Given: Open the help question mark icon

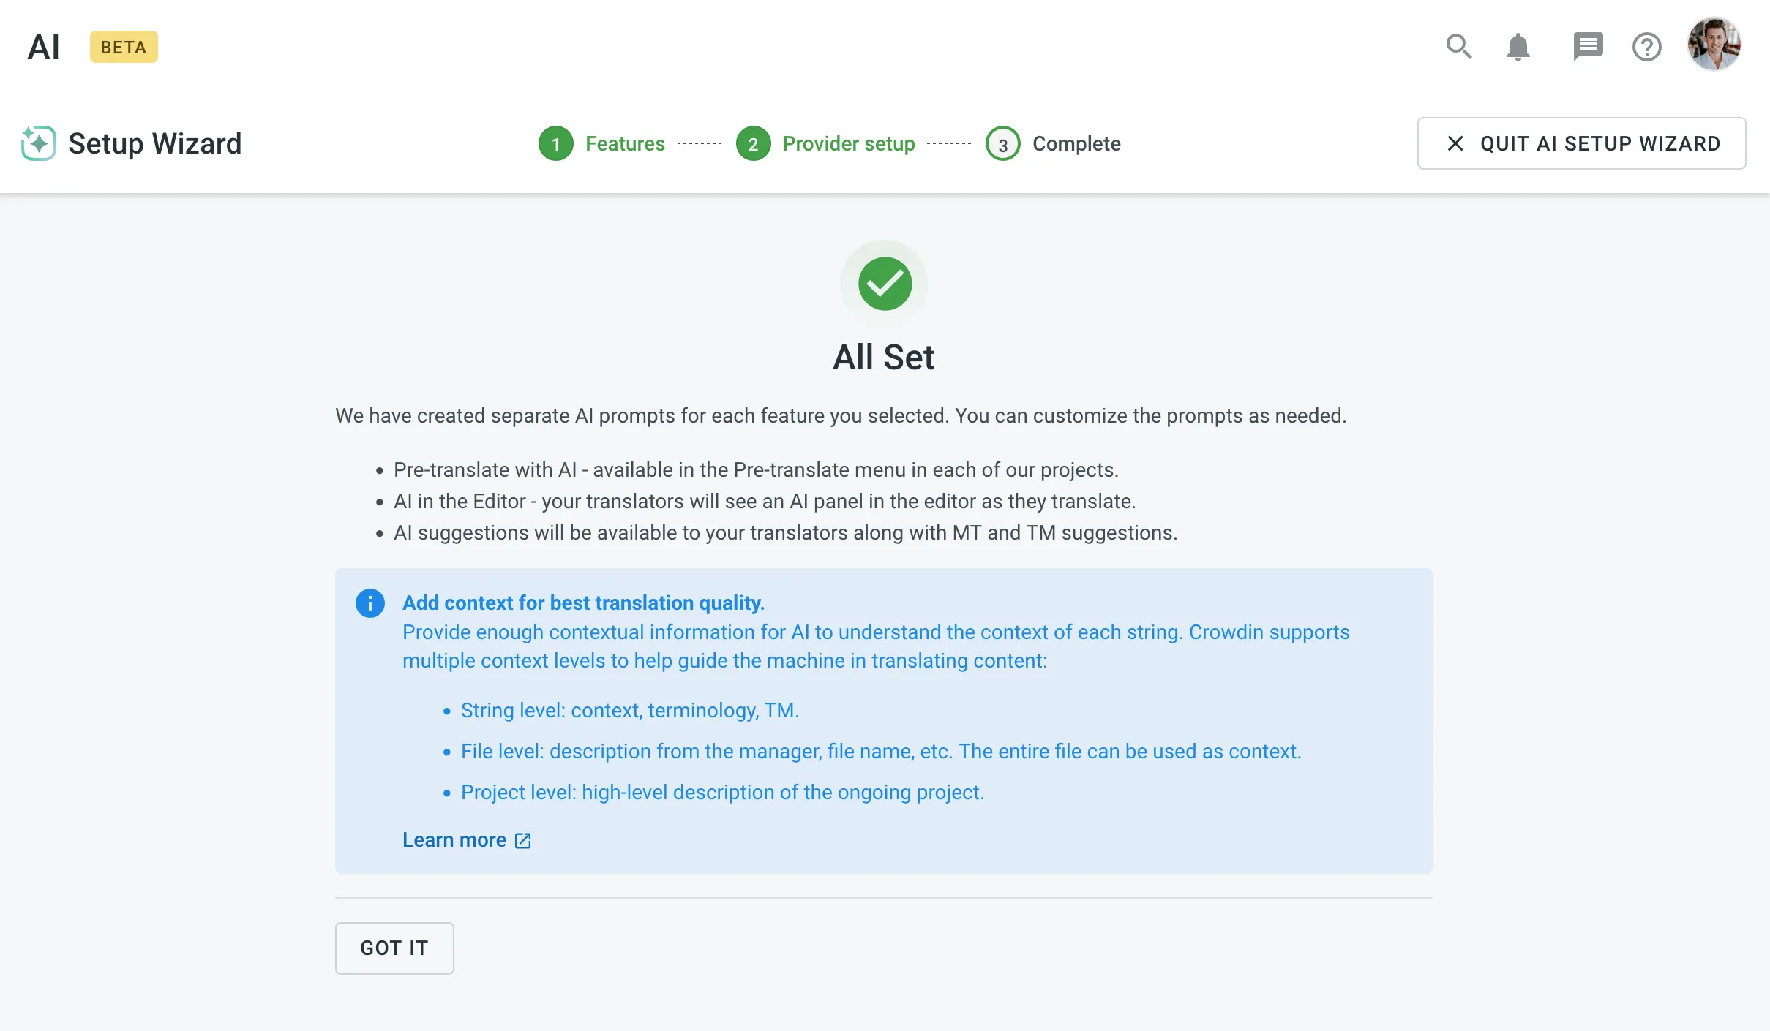Looking at the screenshot, I should 1647,47.
